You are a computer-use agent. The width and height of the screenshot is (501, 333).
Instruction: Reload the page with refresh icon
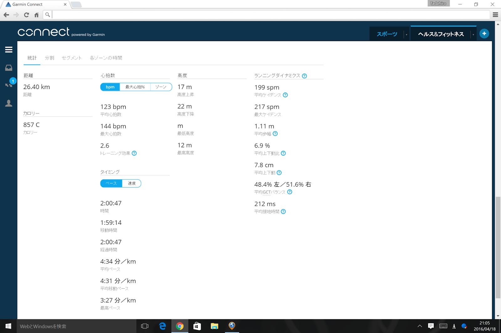pyautogui.click(x=26, y=15)
